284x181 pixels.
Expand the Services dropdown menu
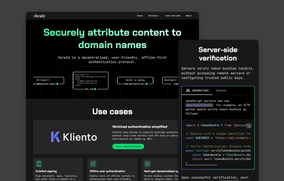click(x=154, y=16)
